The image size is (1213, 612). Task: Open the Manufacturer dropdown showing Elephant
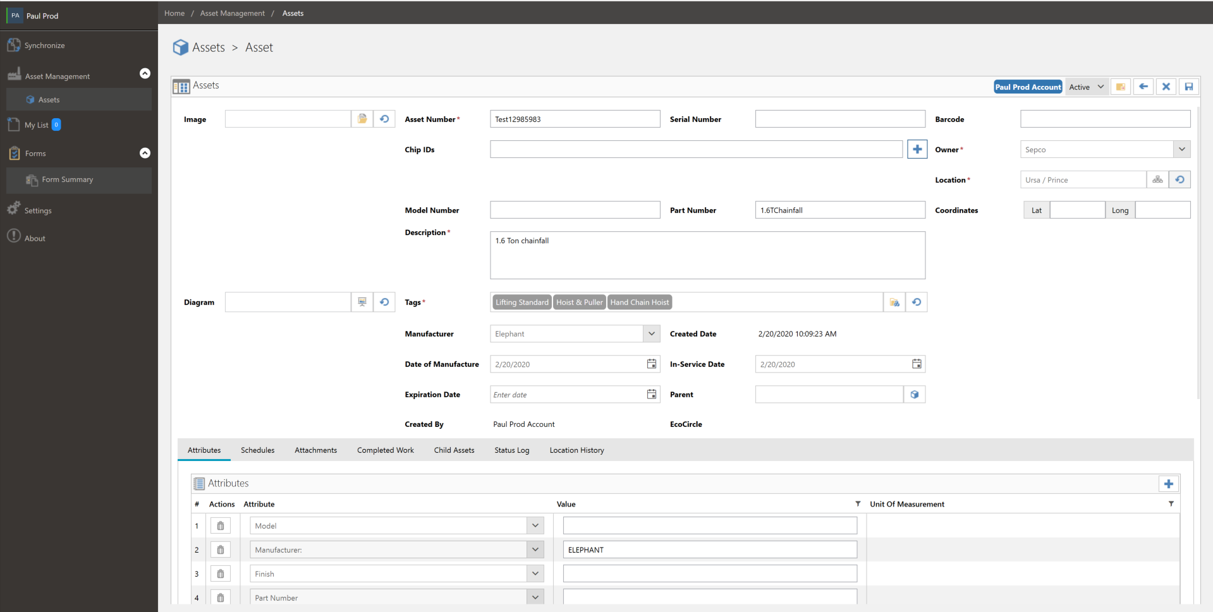(x=651, y=334)
